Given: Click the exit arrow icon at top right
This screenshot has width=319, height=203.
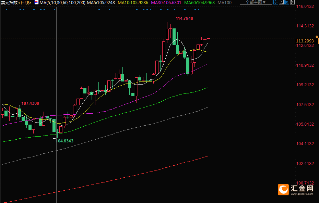Looking at the screenshot, I should click(x=292, y=2).
